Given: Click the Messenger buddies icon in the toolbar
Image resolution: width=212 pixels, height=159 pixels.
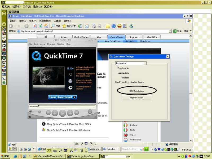Looking at the screenshot, I should click(x=131, y=26).
